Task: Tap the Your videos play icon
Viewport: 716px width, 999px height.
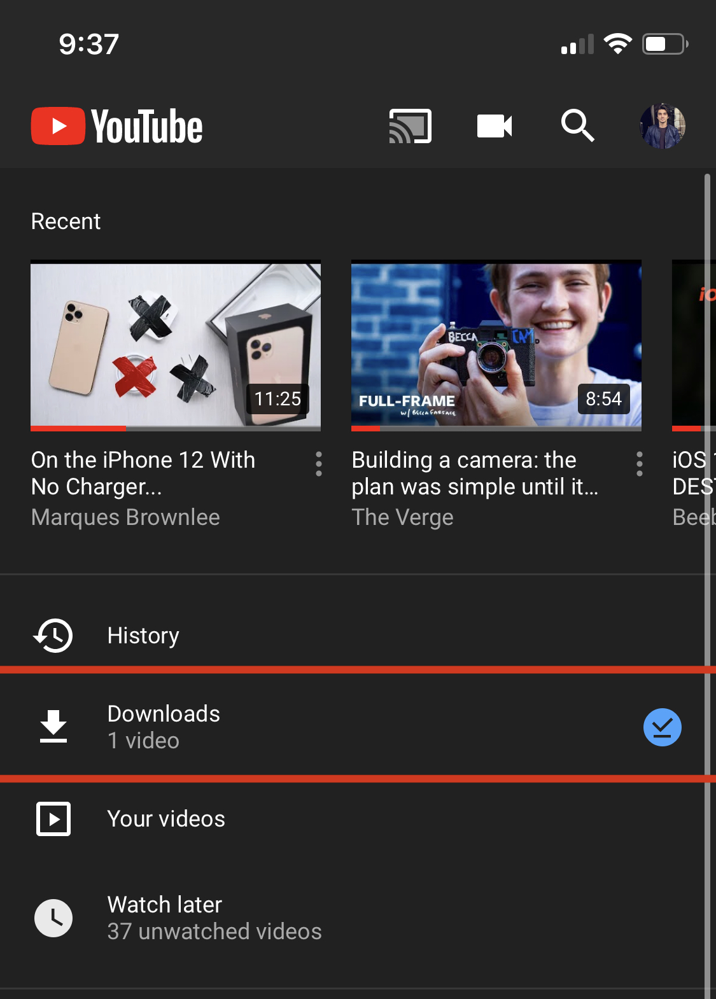Action: click(x=53, y=819)
